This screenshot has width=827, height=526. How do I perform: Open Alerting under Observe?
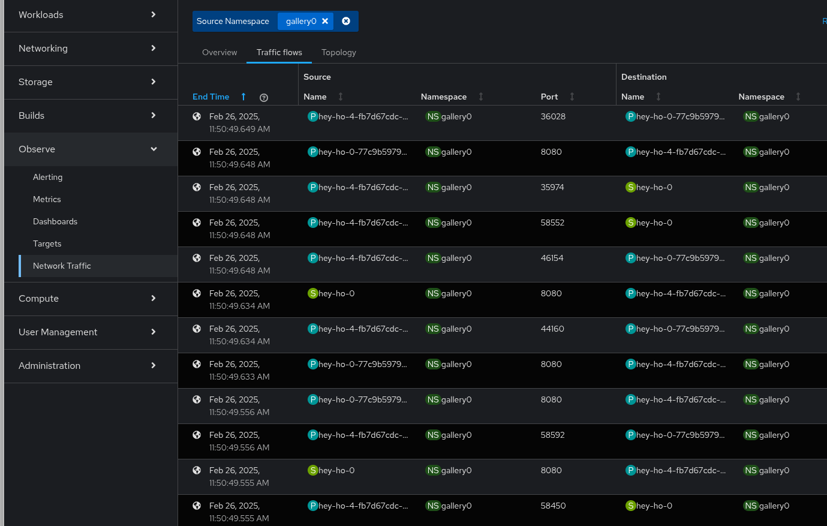click(48, 177)
